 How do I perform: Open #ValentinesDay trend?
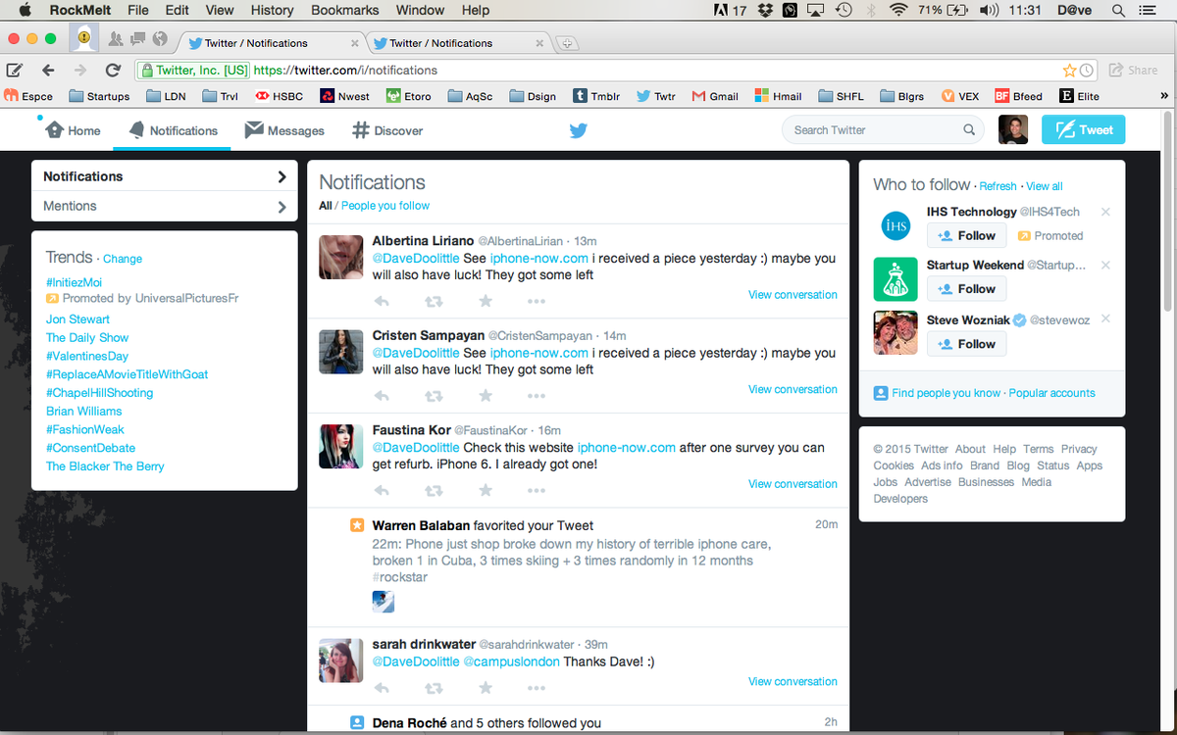[87, 356]
